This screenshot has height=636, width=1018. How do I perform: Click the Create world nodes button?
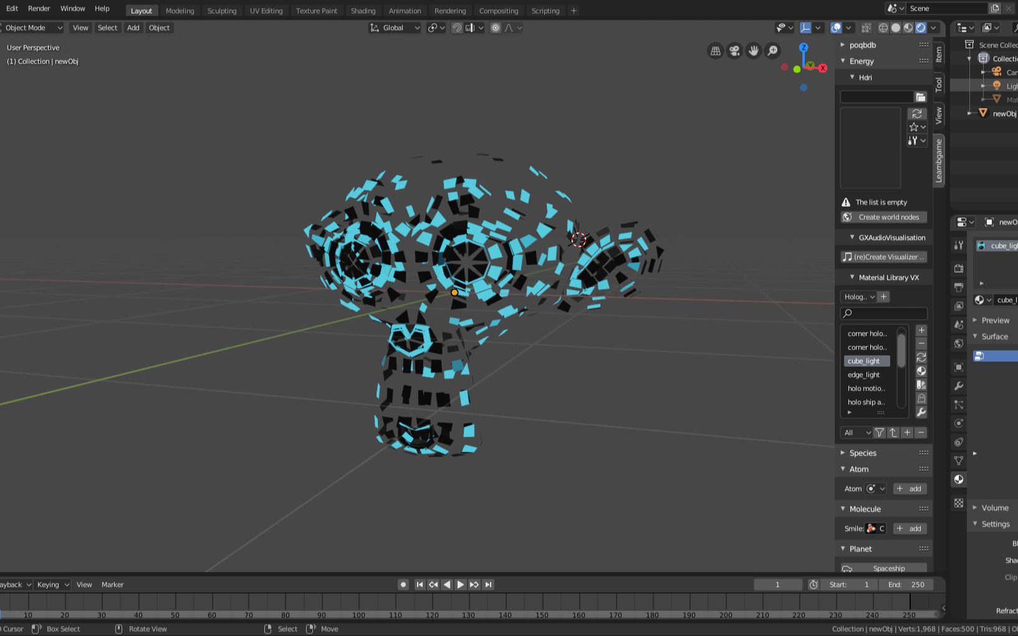tap(883, 217)
